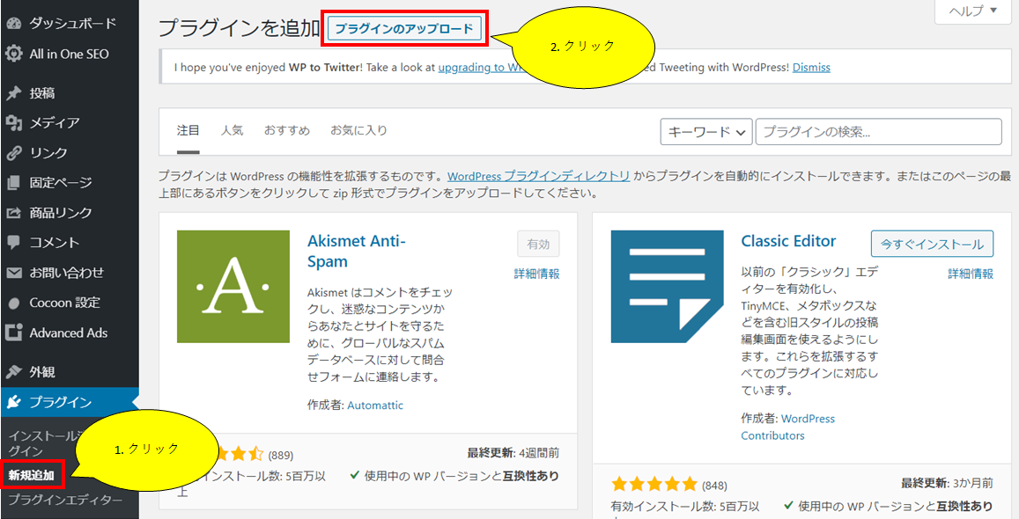Click the メディア media icon
This screenshot has width=1019, height=519.
[x=13, y=122]
